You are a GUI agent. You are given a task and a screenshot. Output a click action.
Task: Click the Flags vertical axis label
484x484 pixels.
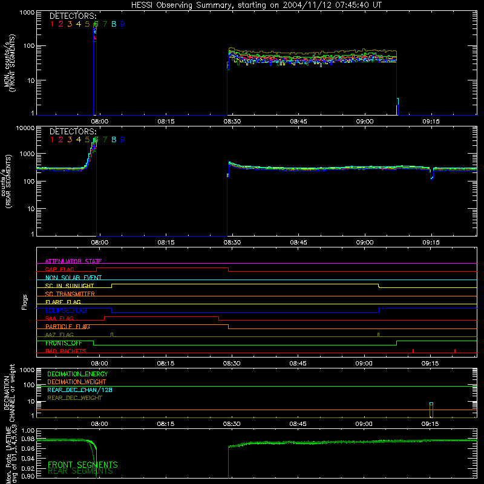click(x=25, y=302)
